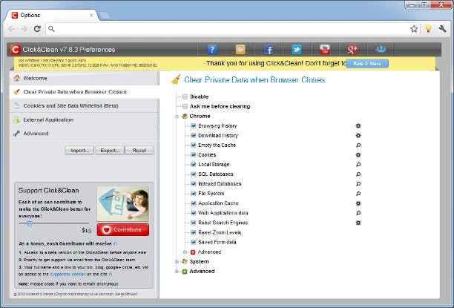Open Cookies and Site Data Whitelist (Beta)
454x308 pixels.
coord(85,105)
